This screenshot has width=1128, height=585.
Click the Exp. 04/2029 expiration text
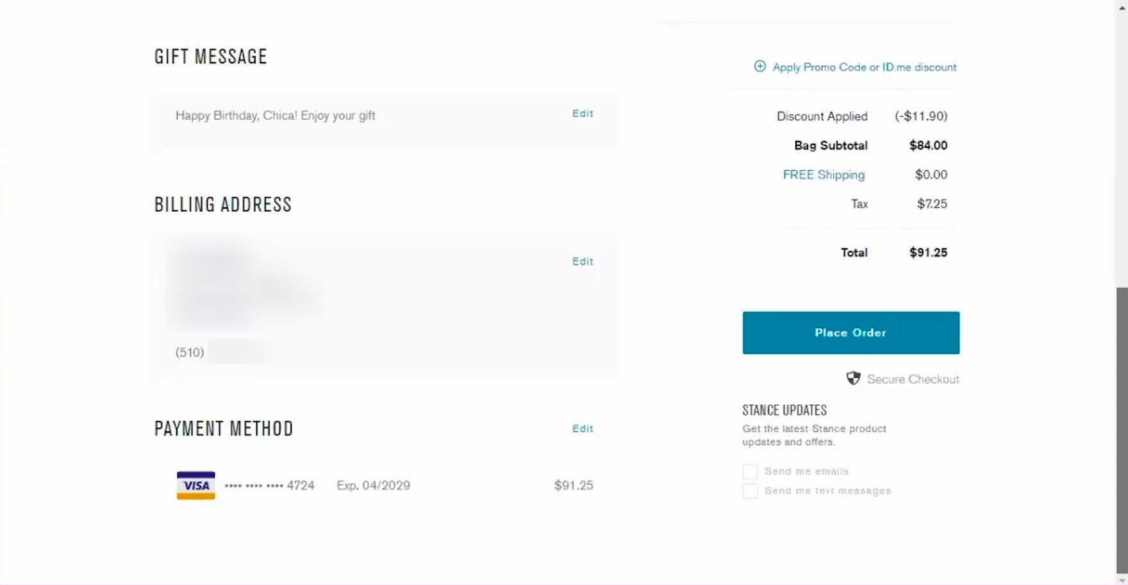(x=373, y=486)
